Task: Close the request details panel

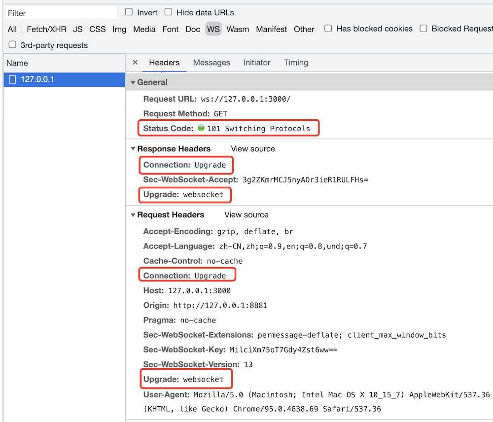Action: pos(135,63)
